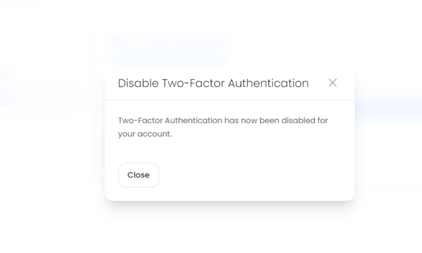This screenshot has width=422, height=253.
Task: Hit the gray cross beside the dialog title
Action: click(x=333, y=83)
